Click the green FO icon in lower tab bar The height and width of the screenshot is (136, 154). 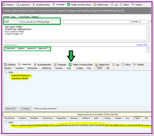[x=70, y=64]
